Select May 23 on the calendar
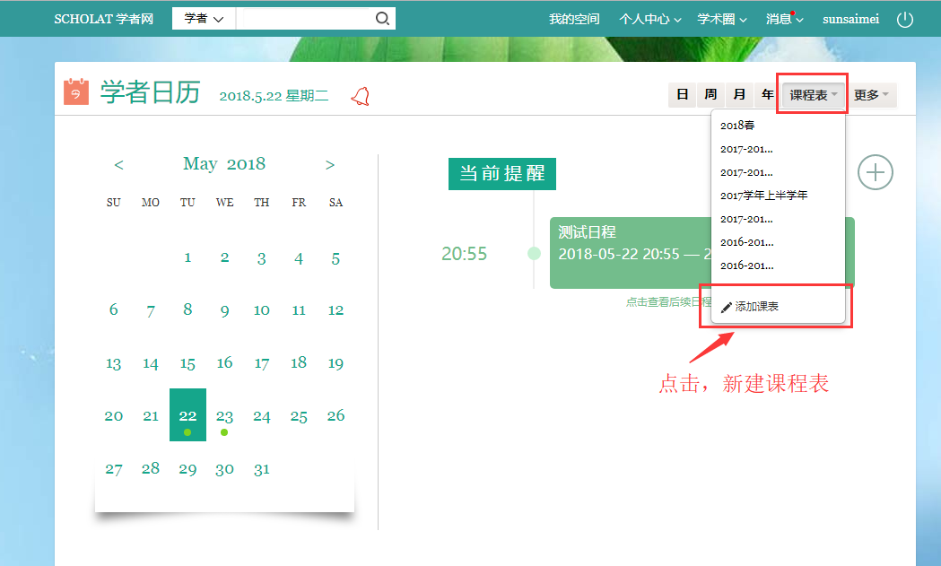 (x=224, y=416)
